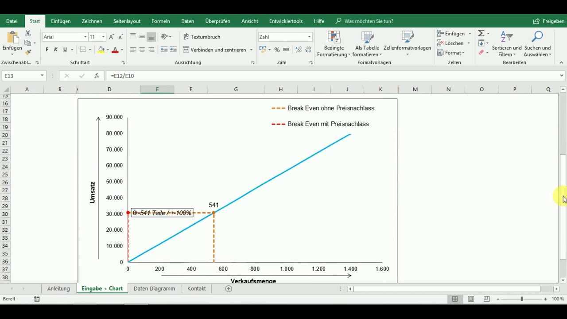Toggle Textumbruch wrap text
The image size is (567, 319).
coord(202,37)
